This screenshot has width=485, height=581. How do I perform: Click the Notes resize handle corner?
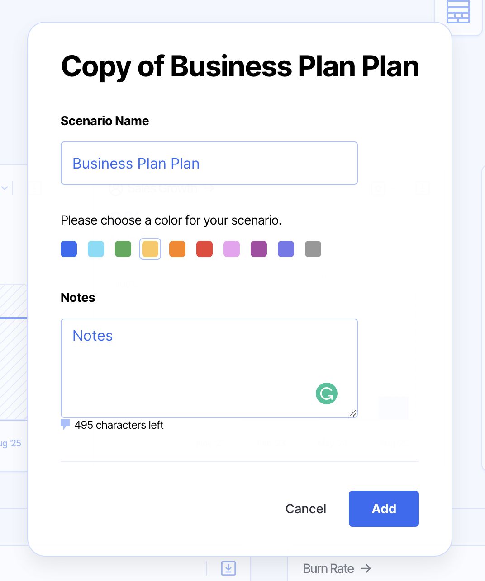pyautogui.click(x=353, y=413)
